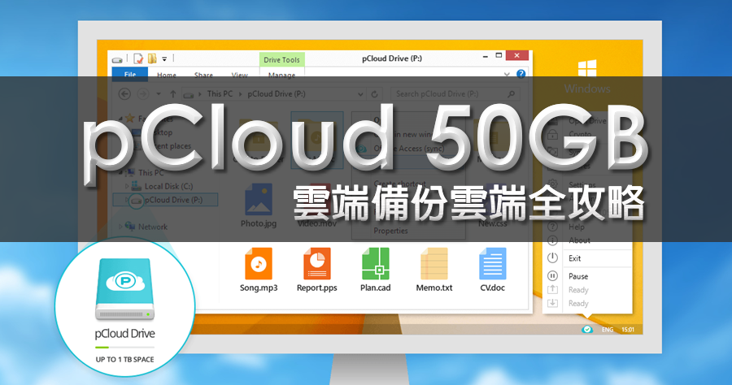732x385 pixels.
Task: Select Network in navigation pane
Action: coord(153,227)
